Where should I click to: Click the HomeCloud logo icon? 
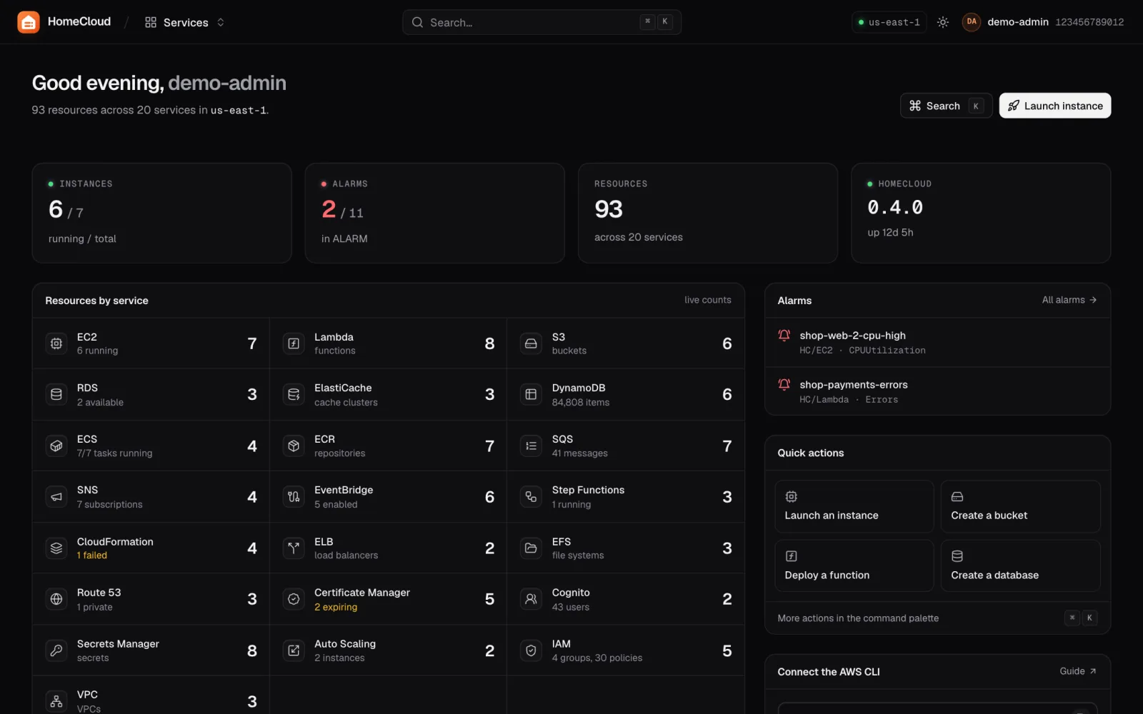pos(29,22)
